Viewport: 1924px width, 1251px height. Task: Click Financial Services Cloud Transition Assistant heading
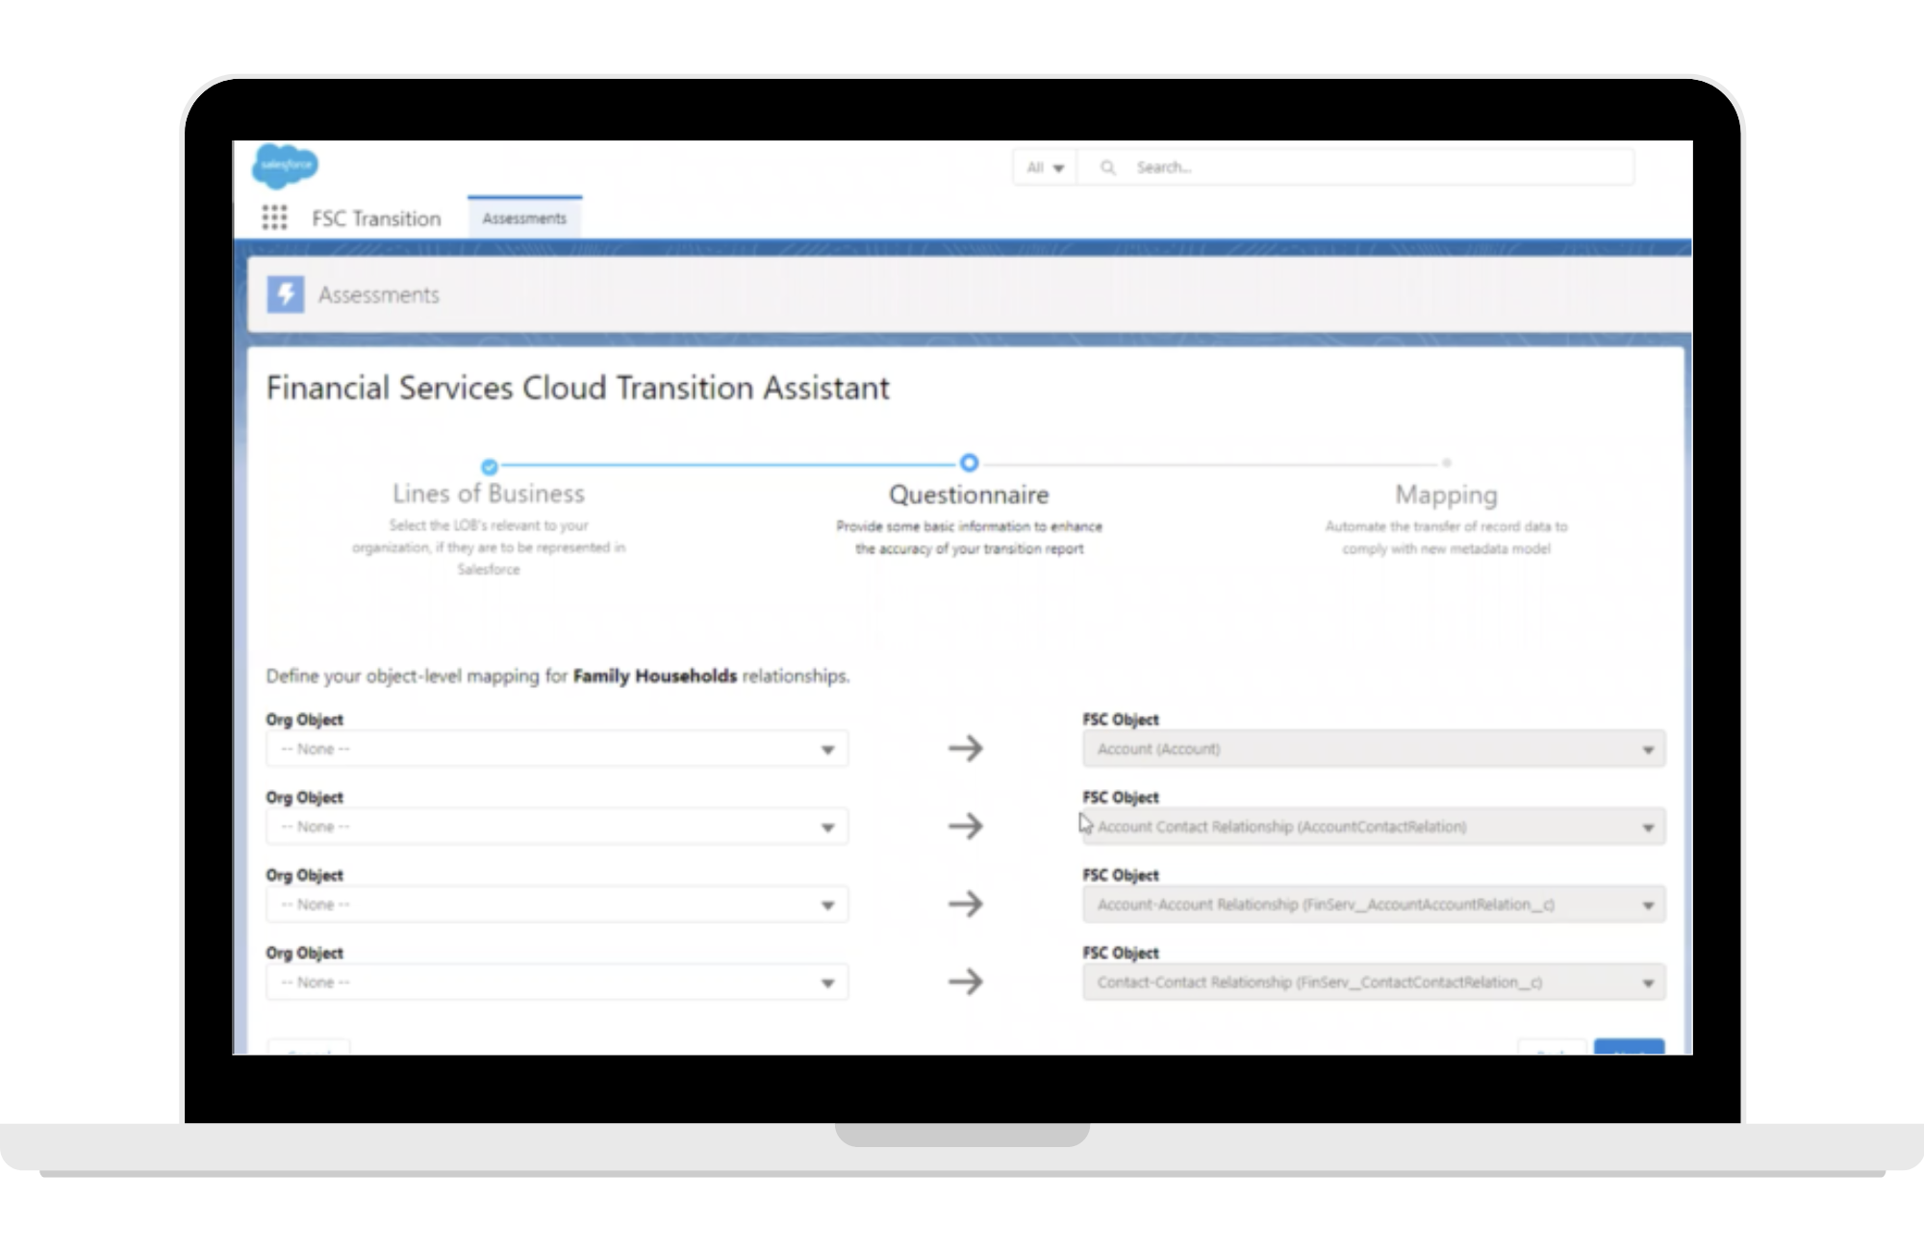(577, 388)
